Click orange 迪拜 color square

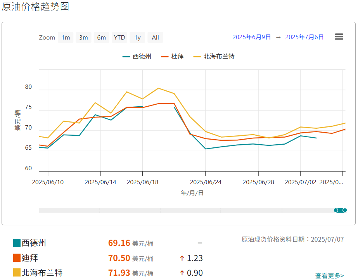[17, 258]
